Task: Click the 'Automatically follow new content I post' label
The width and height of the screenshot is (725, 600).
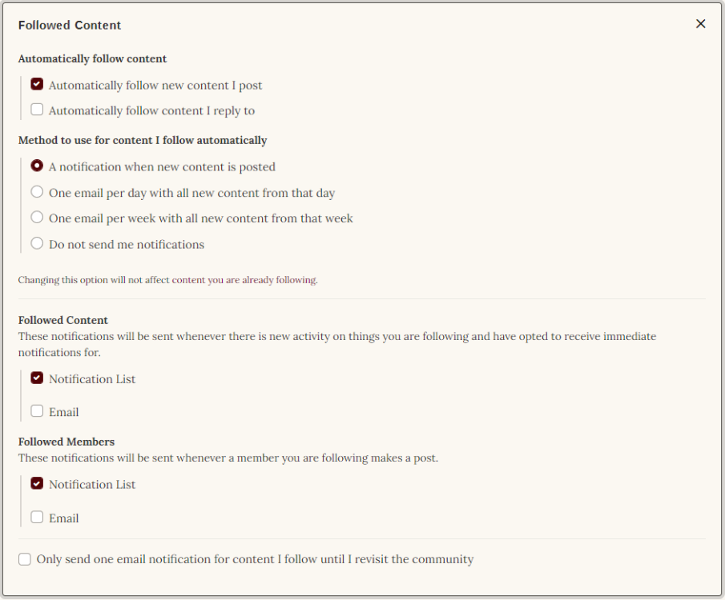Action: coord(155,86)
